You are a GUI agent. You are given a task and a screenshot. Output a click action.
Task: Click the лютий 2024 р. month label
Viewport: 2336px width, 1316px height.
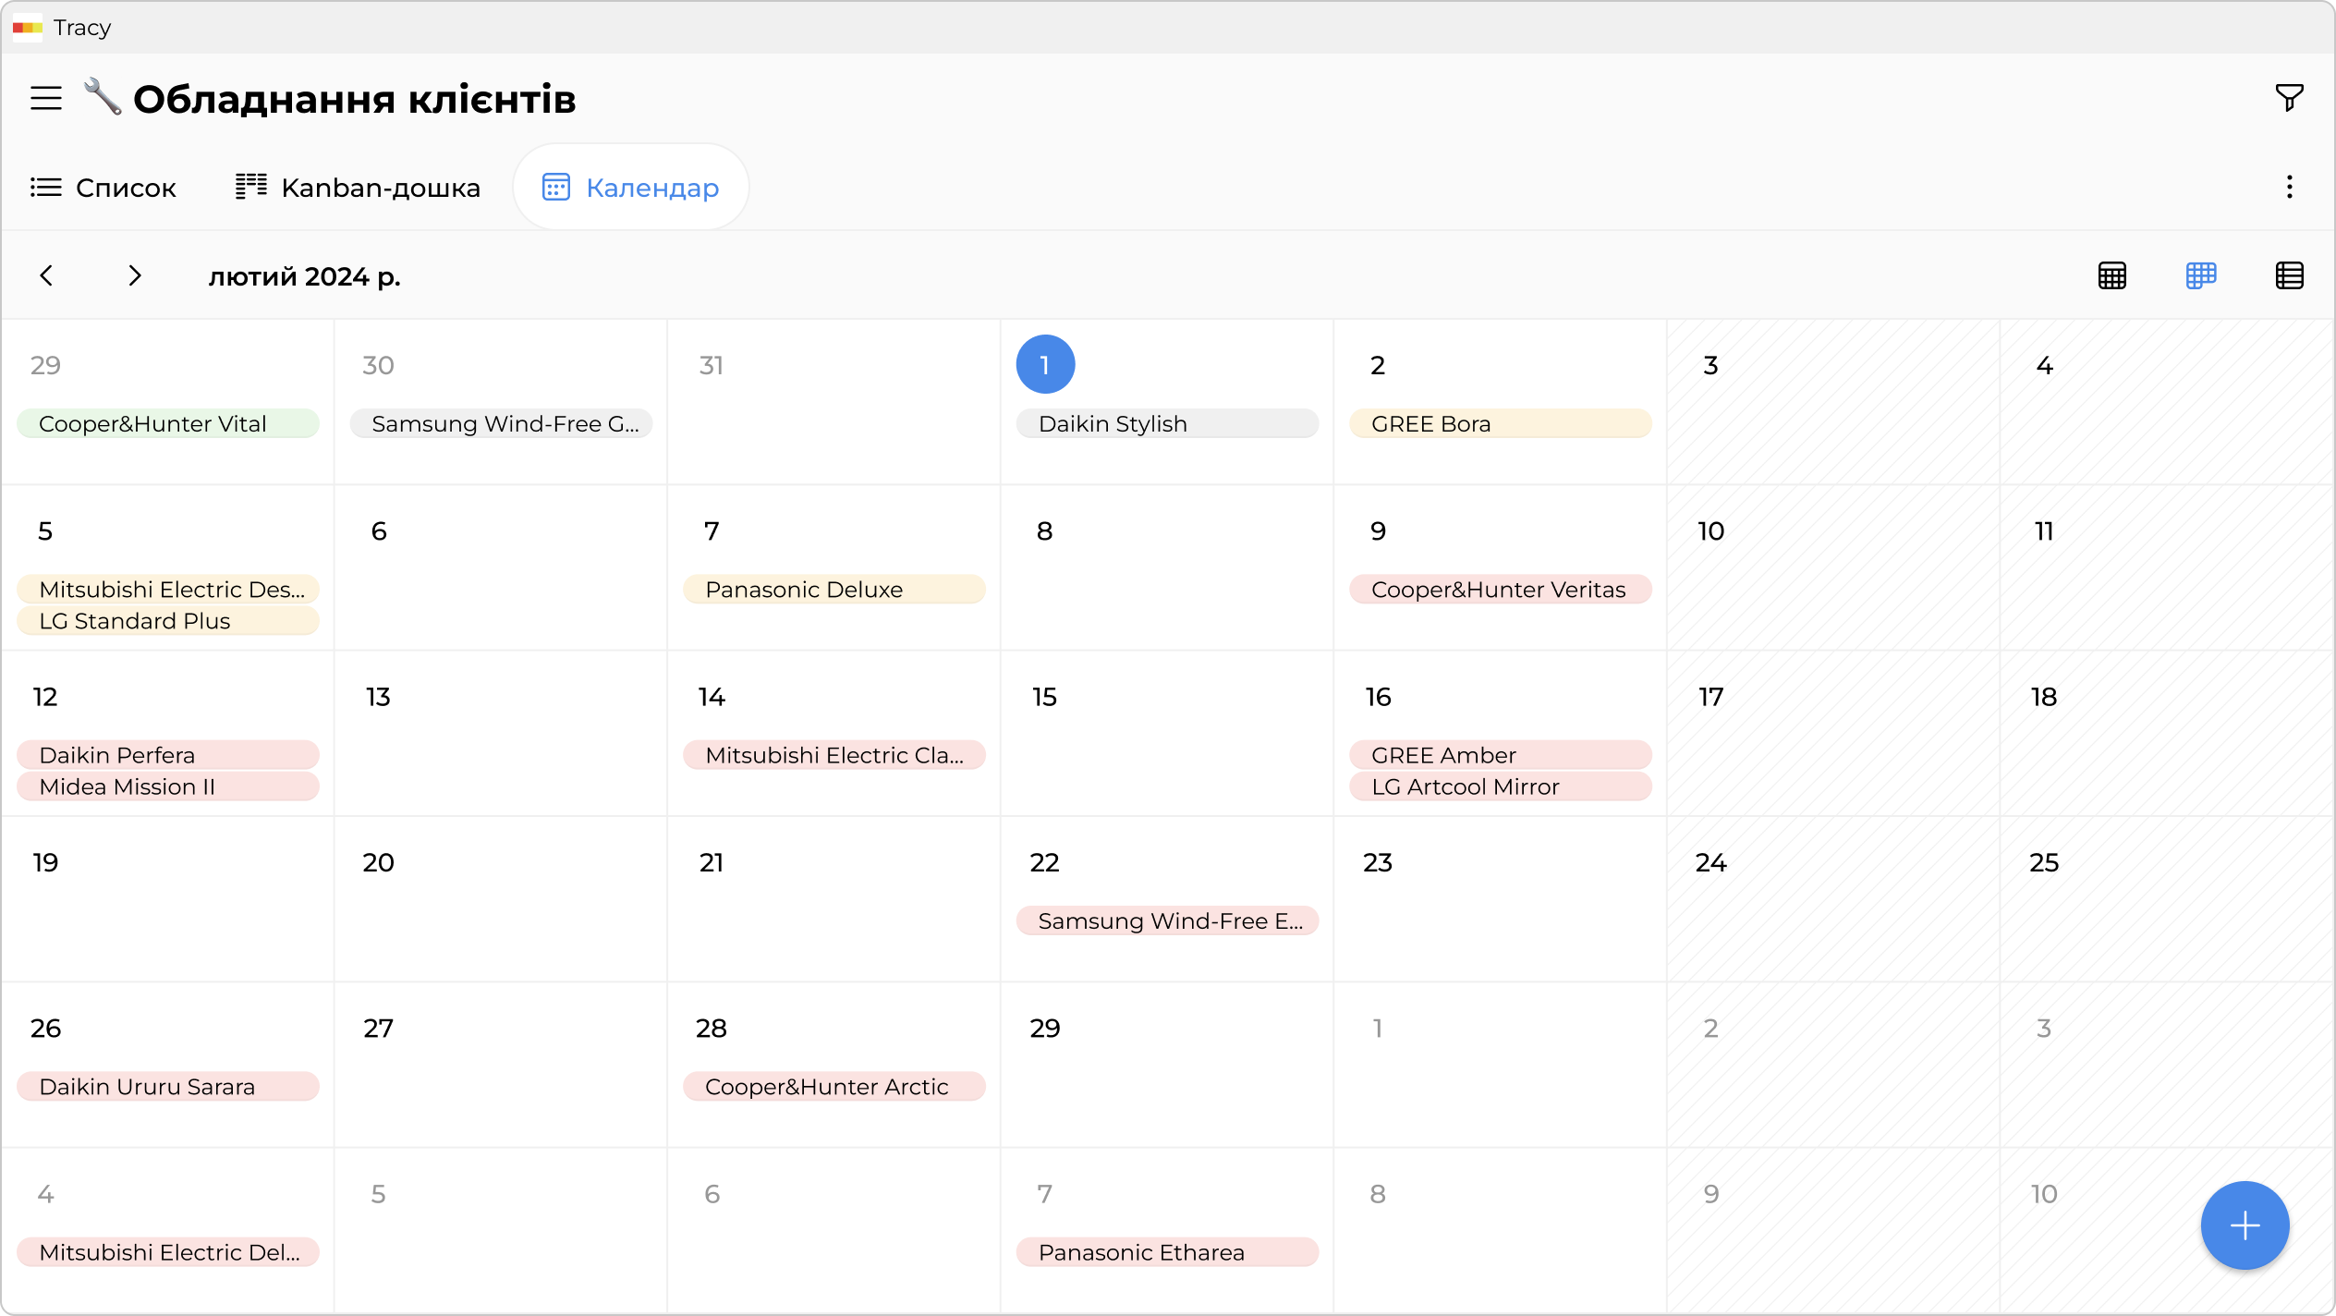(304, 276)
